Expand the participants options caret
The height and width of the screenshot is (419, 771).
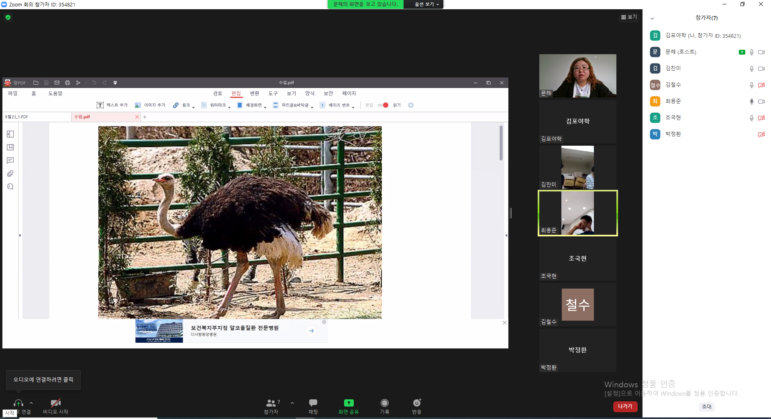coord(292,403)
